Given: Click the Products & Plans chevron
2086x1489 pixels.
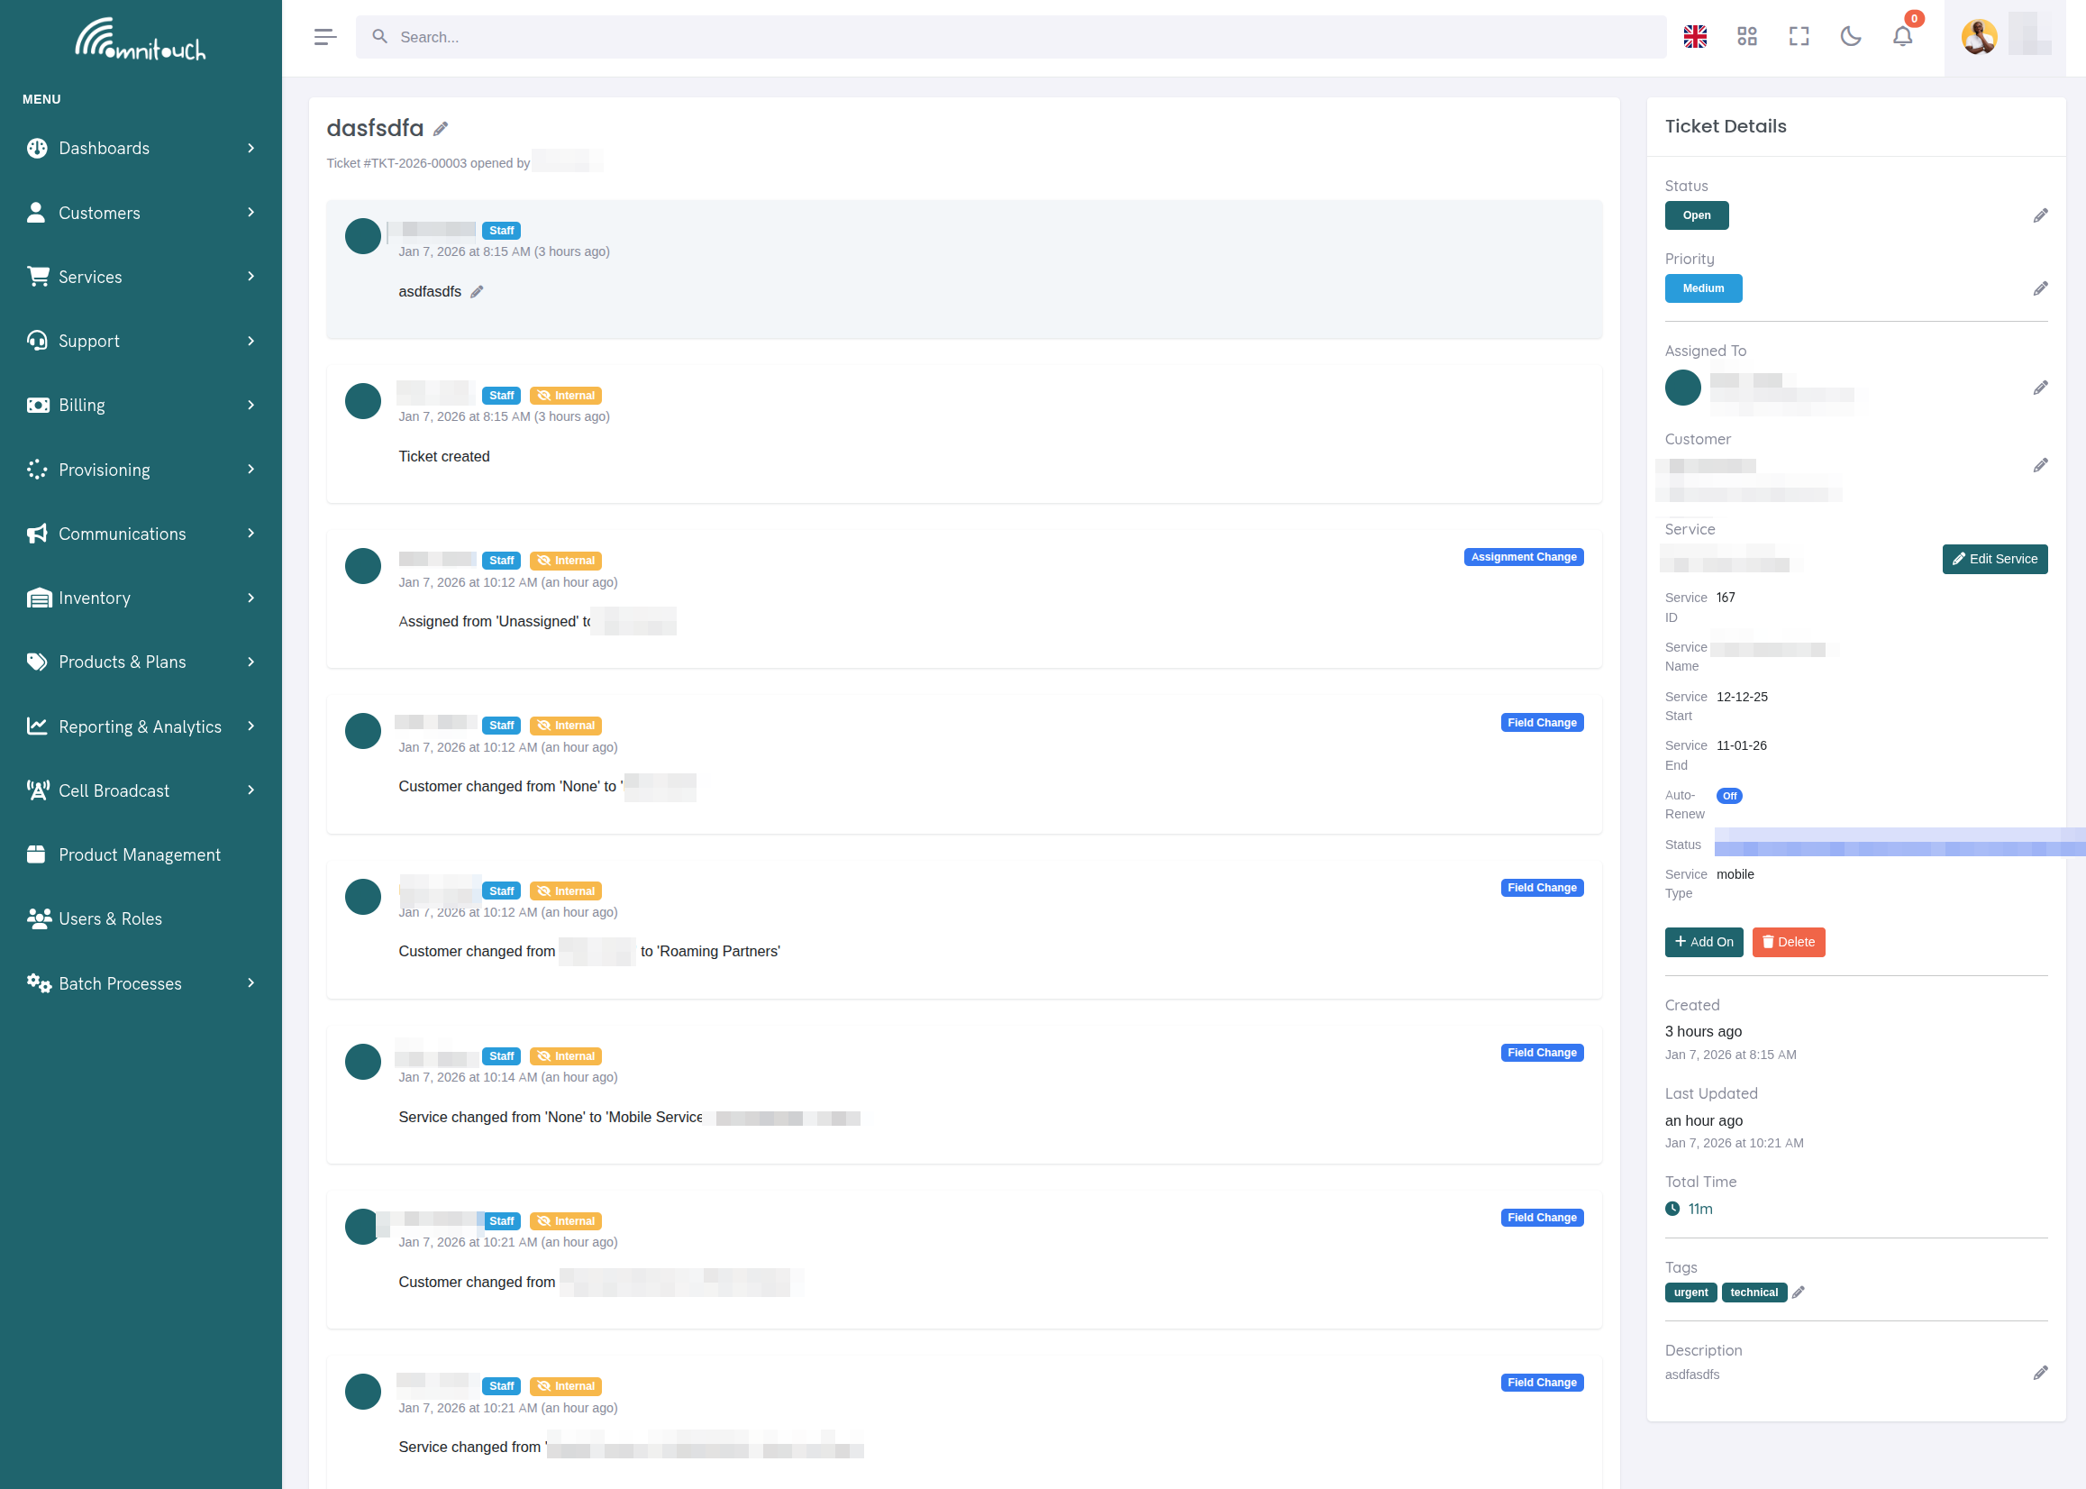Looking at the screenshot, I should click(x=251, y=662).
